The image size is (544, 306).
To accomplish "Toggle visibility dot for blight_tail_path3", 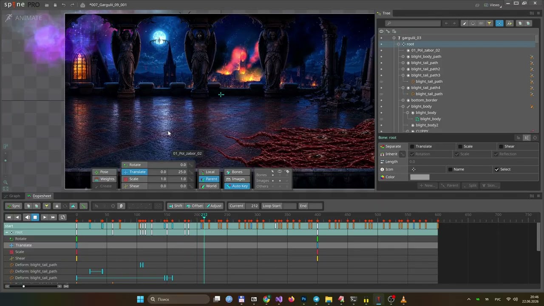I will coord(381,75).
